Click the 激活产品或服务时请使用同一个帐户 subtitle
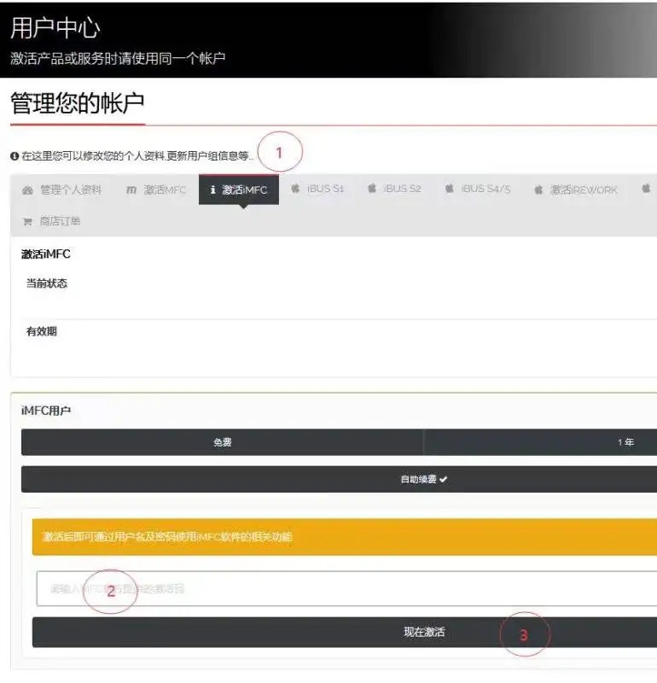Image resolution: width=657 pixels, height=683 pixels. point(118,58)
